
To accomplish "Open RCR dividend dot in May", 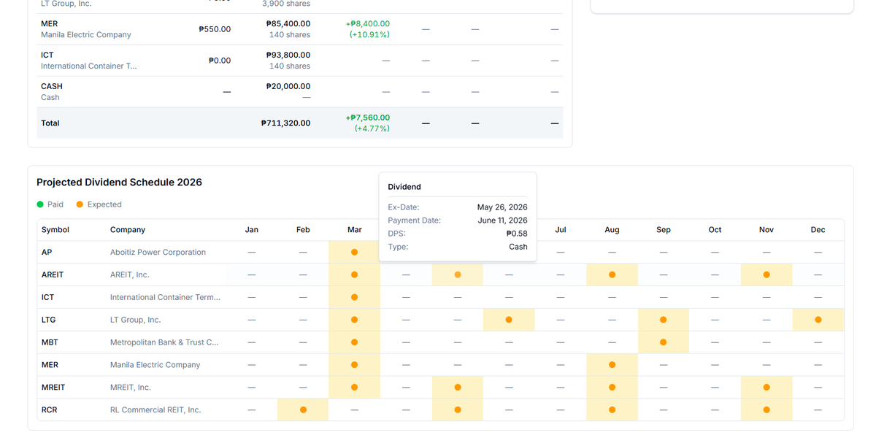I will pyautogui.click(x=458, y=410).
